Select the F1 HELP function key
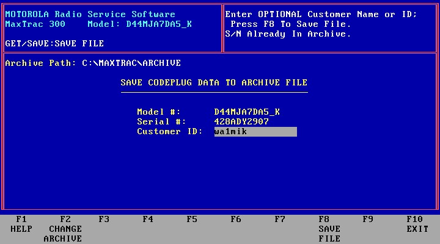 (21, 224)
